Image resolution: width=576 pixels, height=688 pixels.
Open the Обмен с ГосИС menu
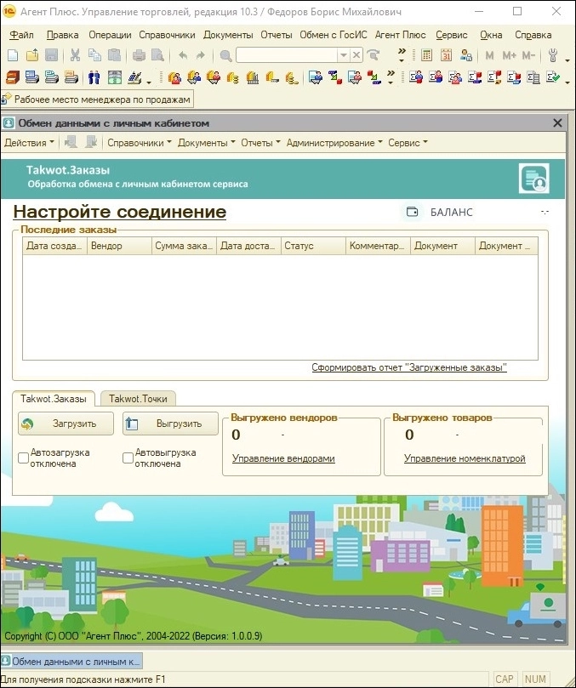pos(334,35)
